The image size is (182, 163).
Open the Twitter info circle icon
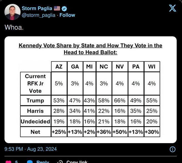coord(172,149)
